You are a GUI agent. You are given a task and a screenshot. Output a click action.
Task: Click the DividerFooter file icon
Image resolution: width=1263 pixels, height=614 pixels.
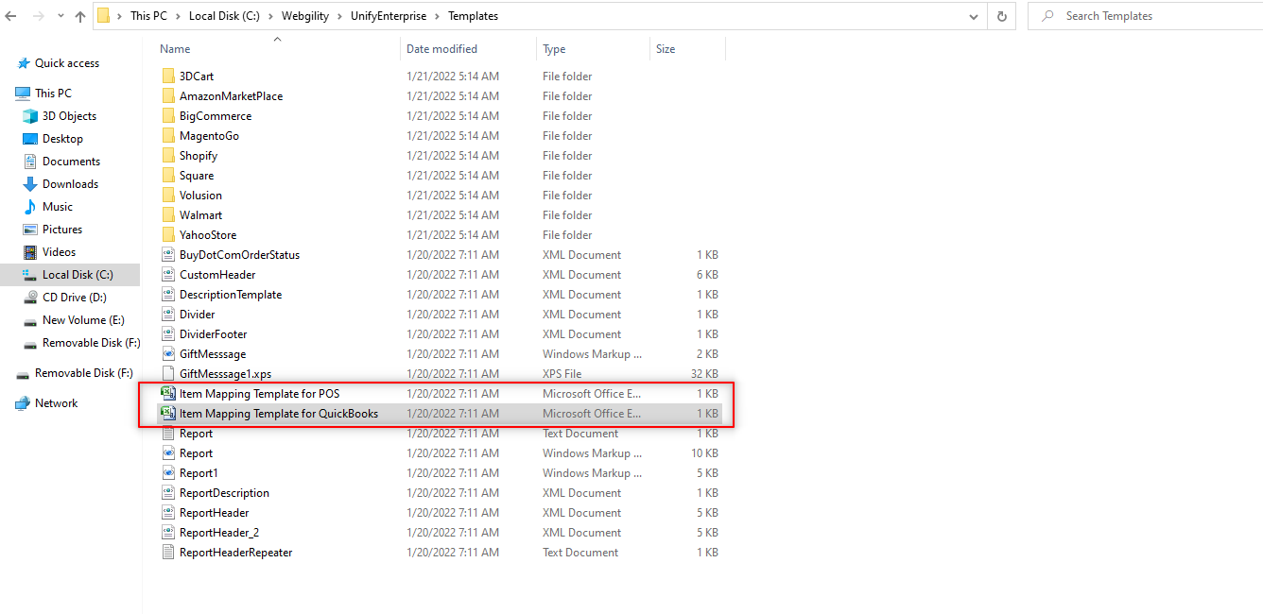click(x=167, y=334)
